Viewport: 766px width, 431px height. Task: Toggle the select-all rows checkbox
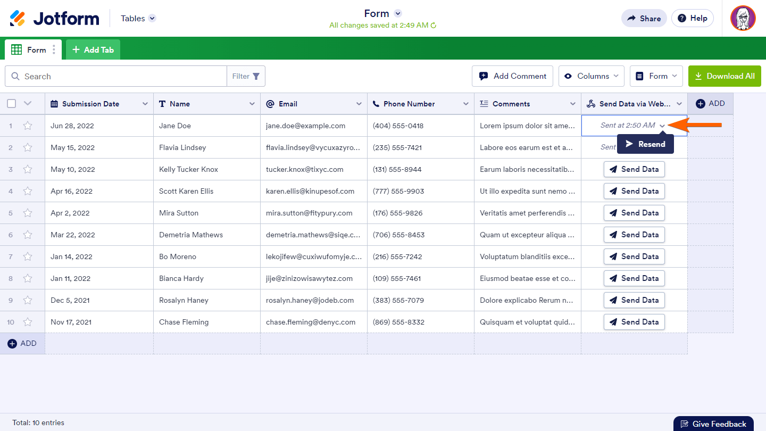(11, 104)
